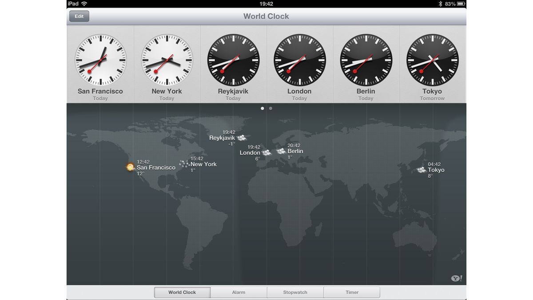The image size is (533, 300).
Task: Tap the sunny weather icon near San Francisco
Action: (130, 167)
